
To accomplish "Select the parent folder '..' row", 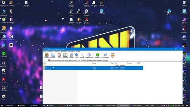I will coord(93,65).
